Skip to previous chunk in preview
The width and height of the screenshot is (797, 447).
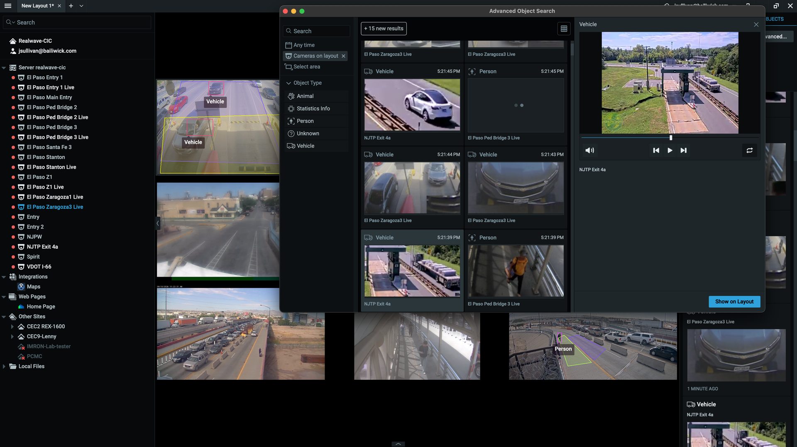656,151
